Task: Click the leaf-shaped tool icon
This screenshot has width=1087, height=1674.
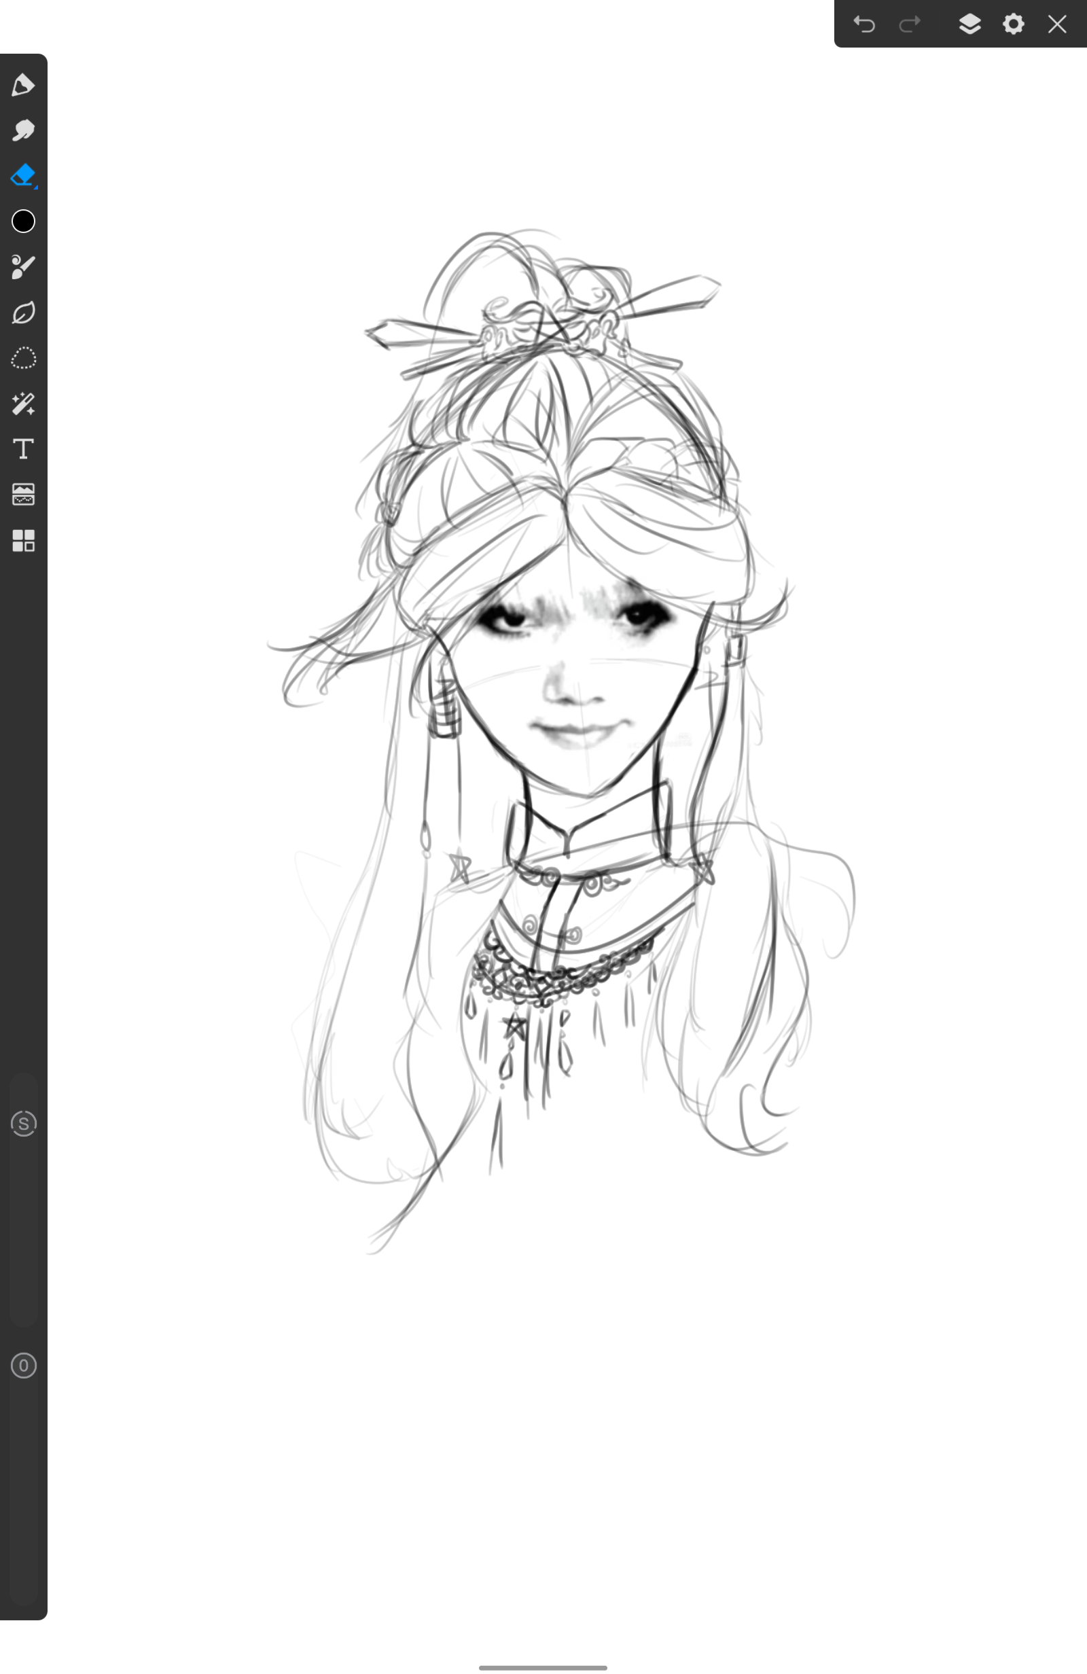Action: (23, 313)
